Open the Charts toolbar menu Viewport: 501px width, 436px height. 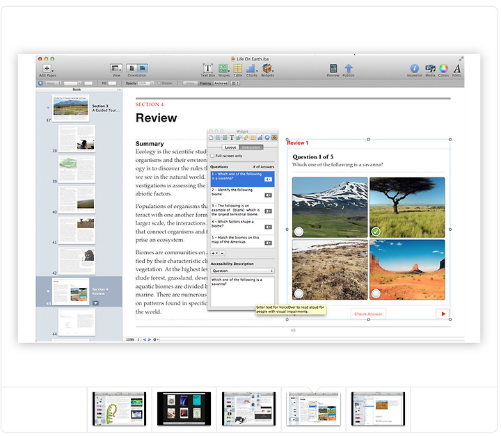(251, 68)
